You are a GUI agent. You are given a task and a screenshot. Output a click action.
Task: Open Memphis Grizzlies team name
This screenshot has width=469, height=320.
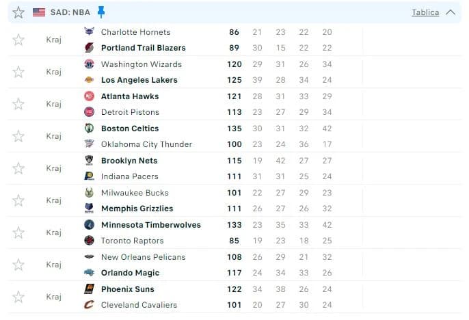click(x=137, y=209)
